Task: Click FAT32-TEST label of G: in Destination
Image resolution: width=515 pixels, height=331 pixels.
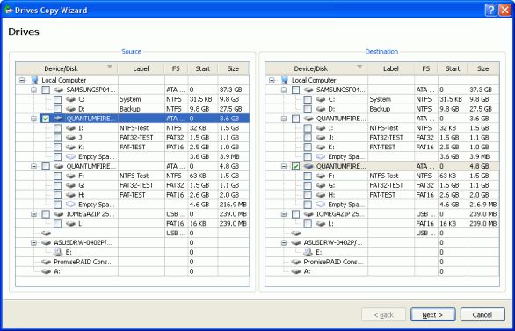Action: pos(387,185)
